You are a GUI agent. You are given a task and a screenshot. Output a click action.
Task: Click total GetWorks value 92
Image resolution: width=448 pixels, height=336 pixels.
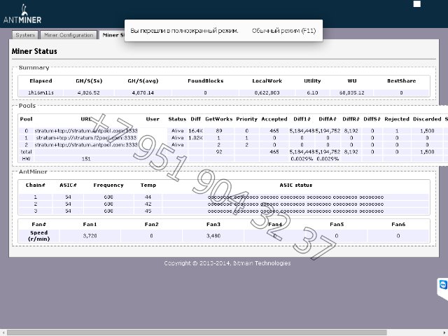point(219,152)
